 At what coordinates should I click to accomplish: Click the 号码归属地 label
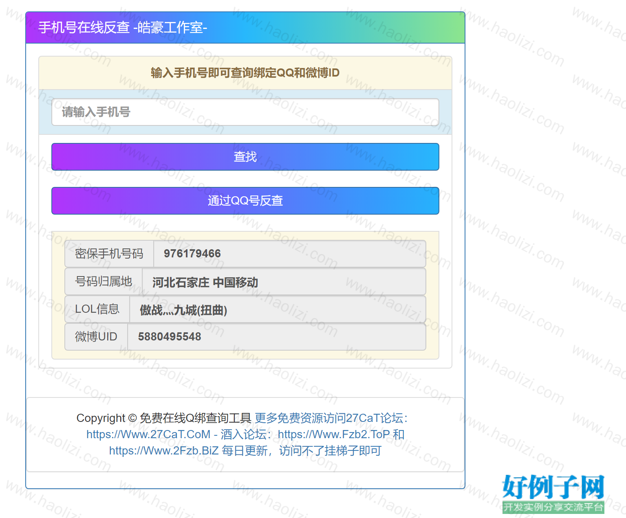coord(104,281)
